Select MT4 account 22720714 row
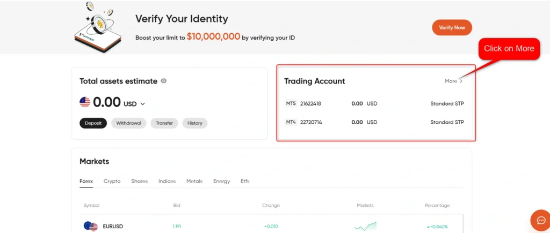The height and width of the screenshot is (233, 550). coord(374,123)
